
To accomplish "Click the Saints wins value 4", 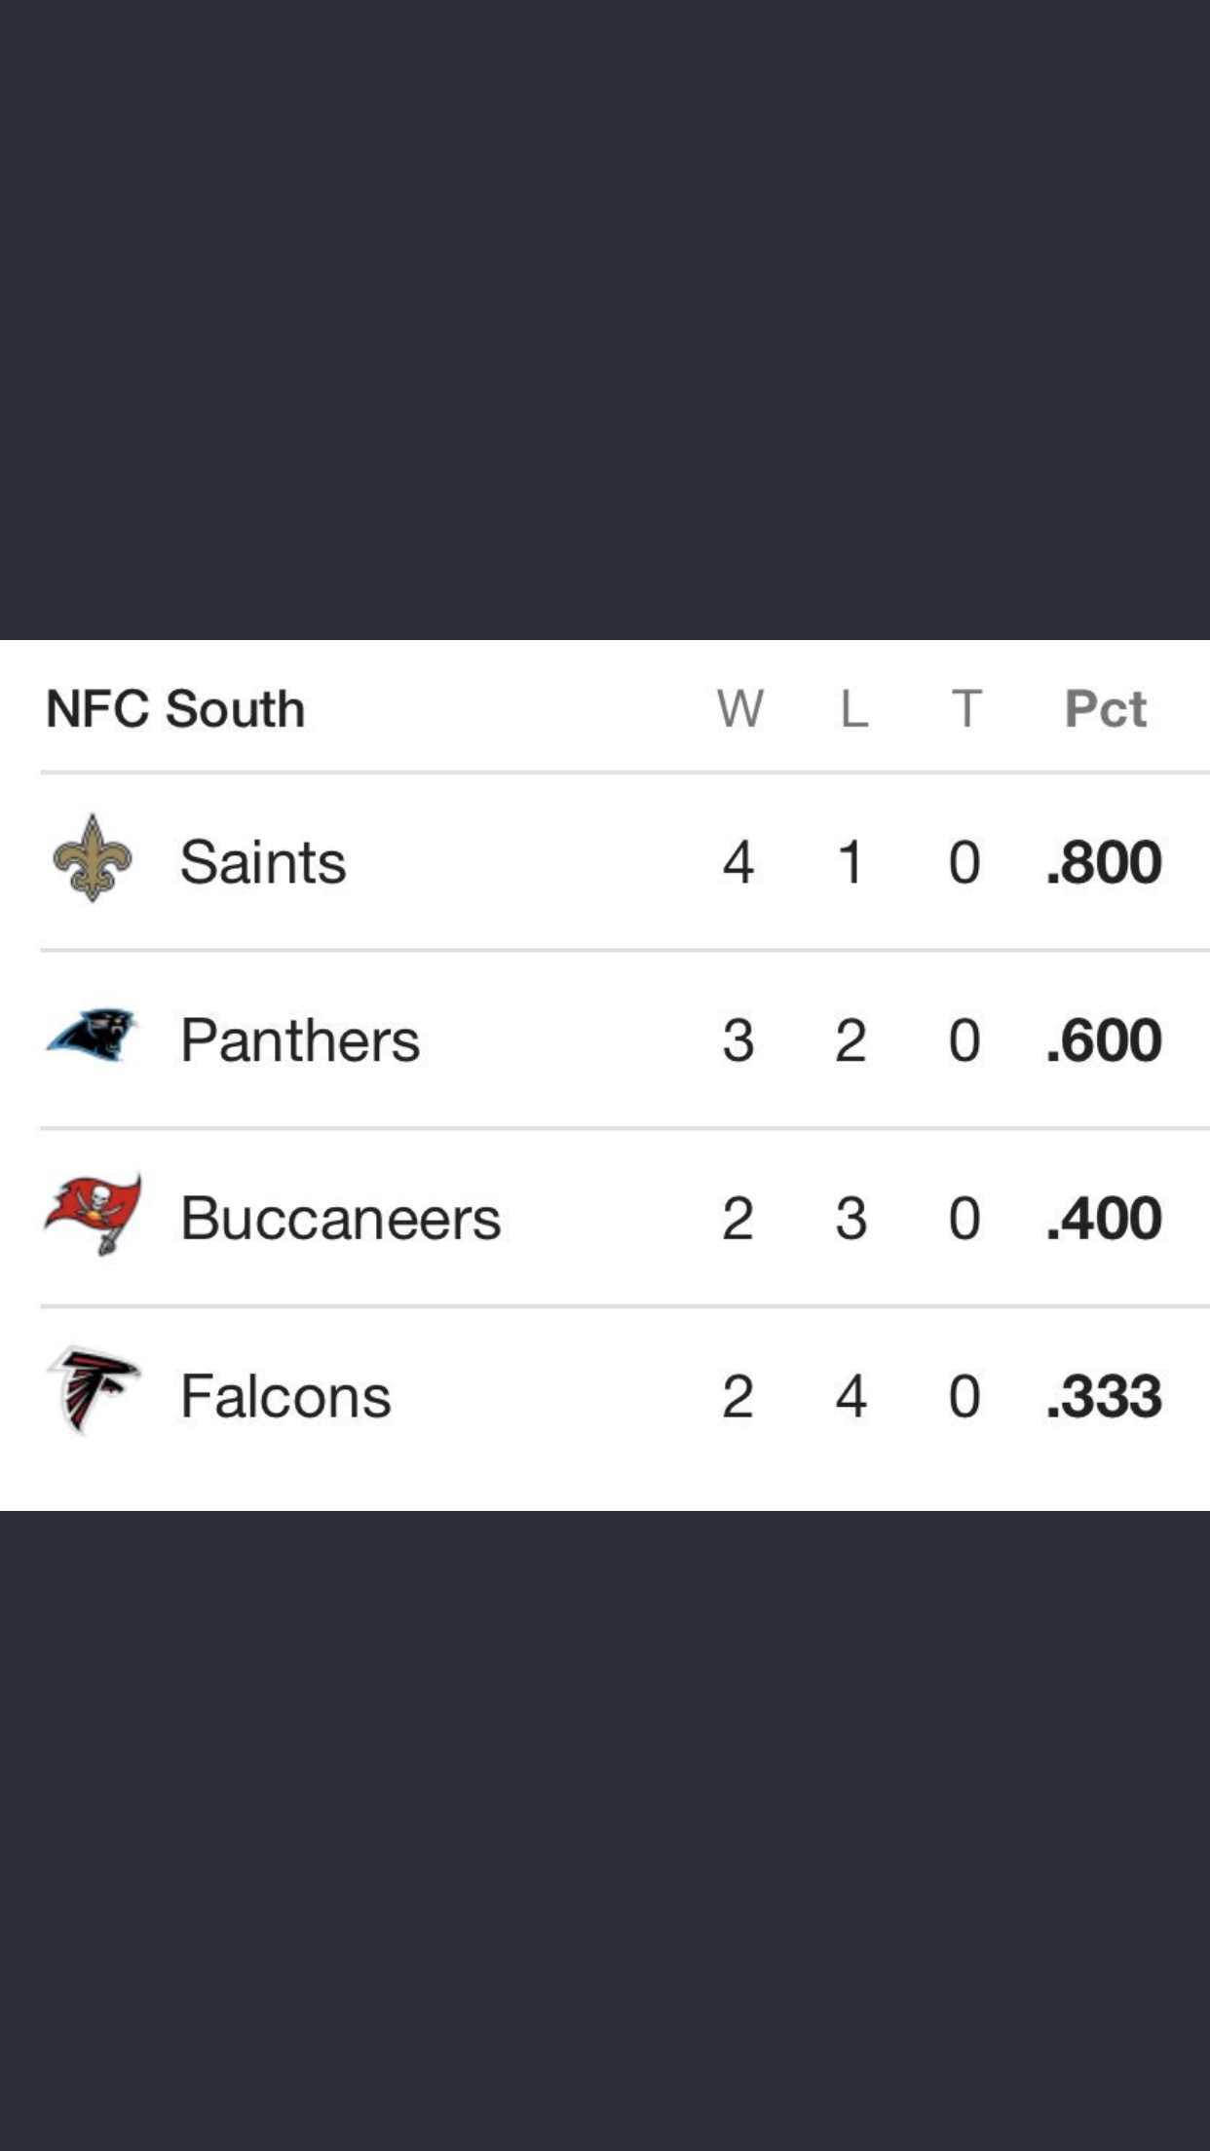I will pos(738,862).
